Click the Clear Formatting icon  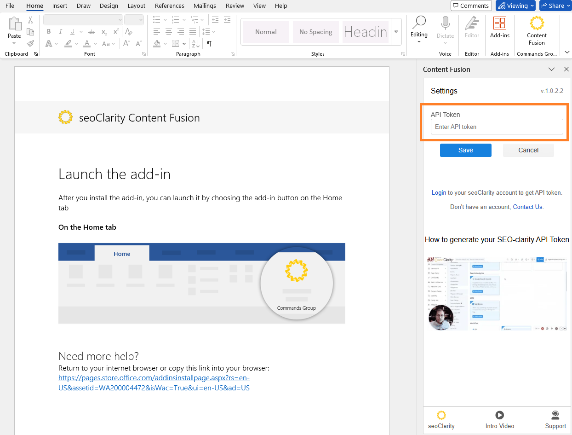129,32
